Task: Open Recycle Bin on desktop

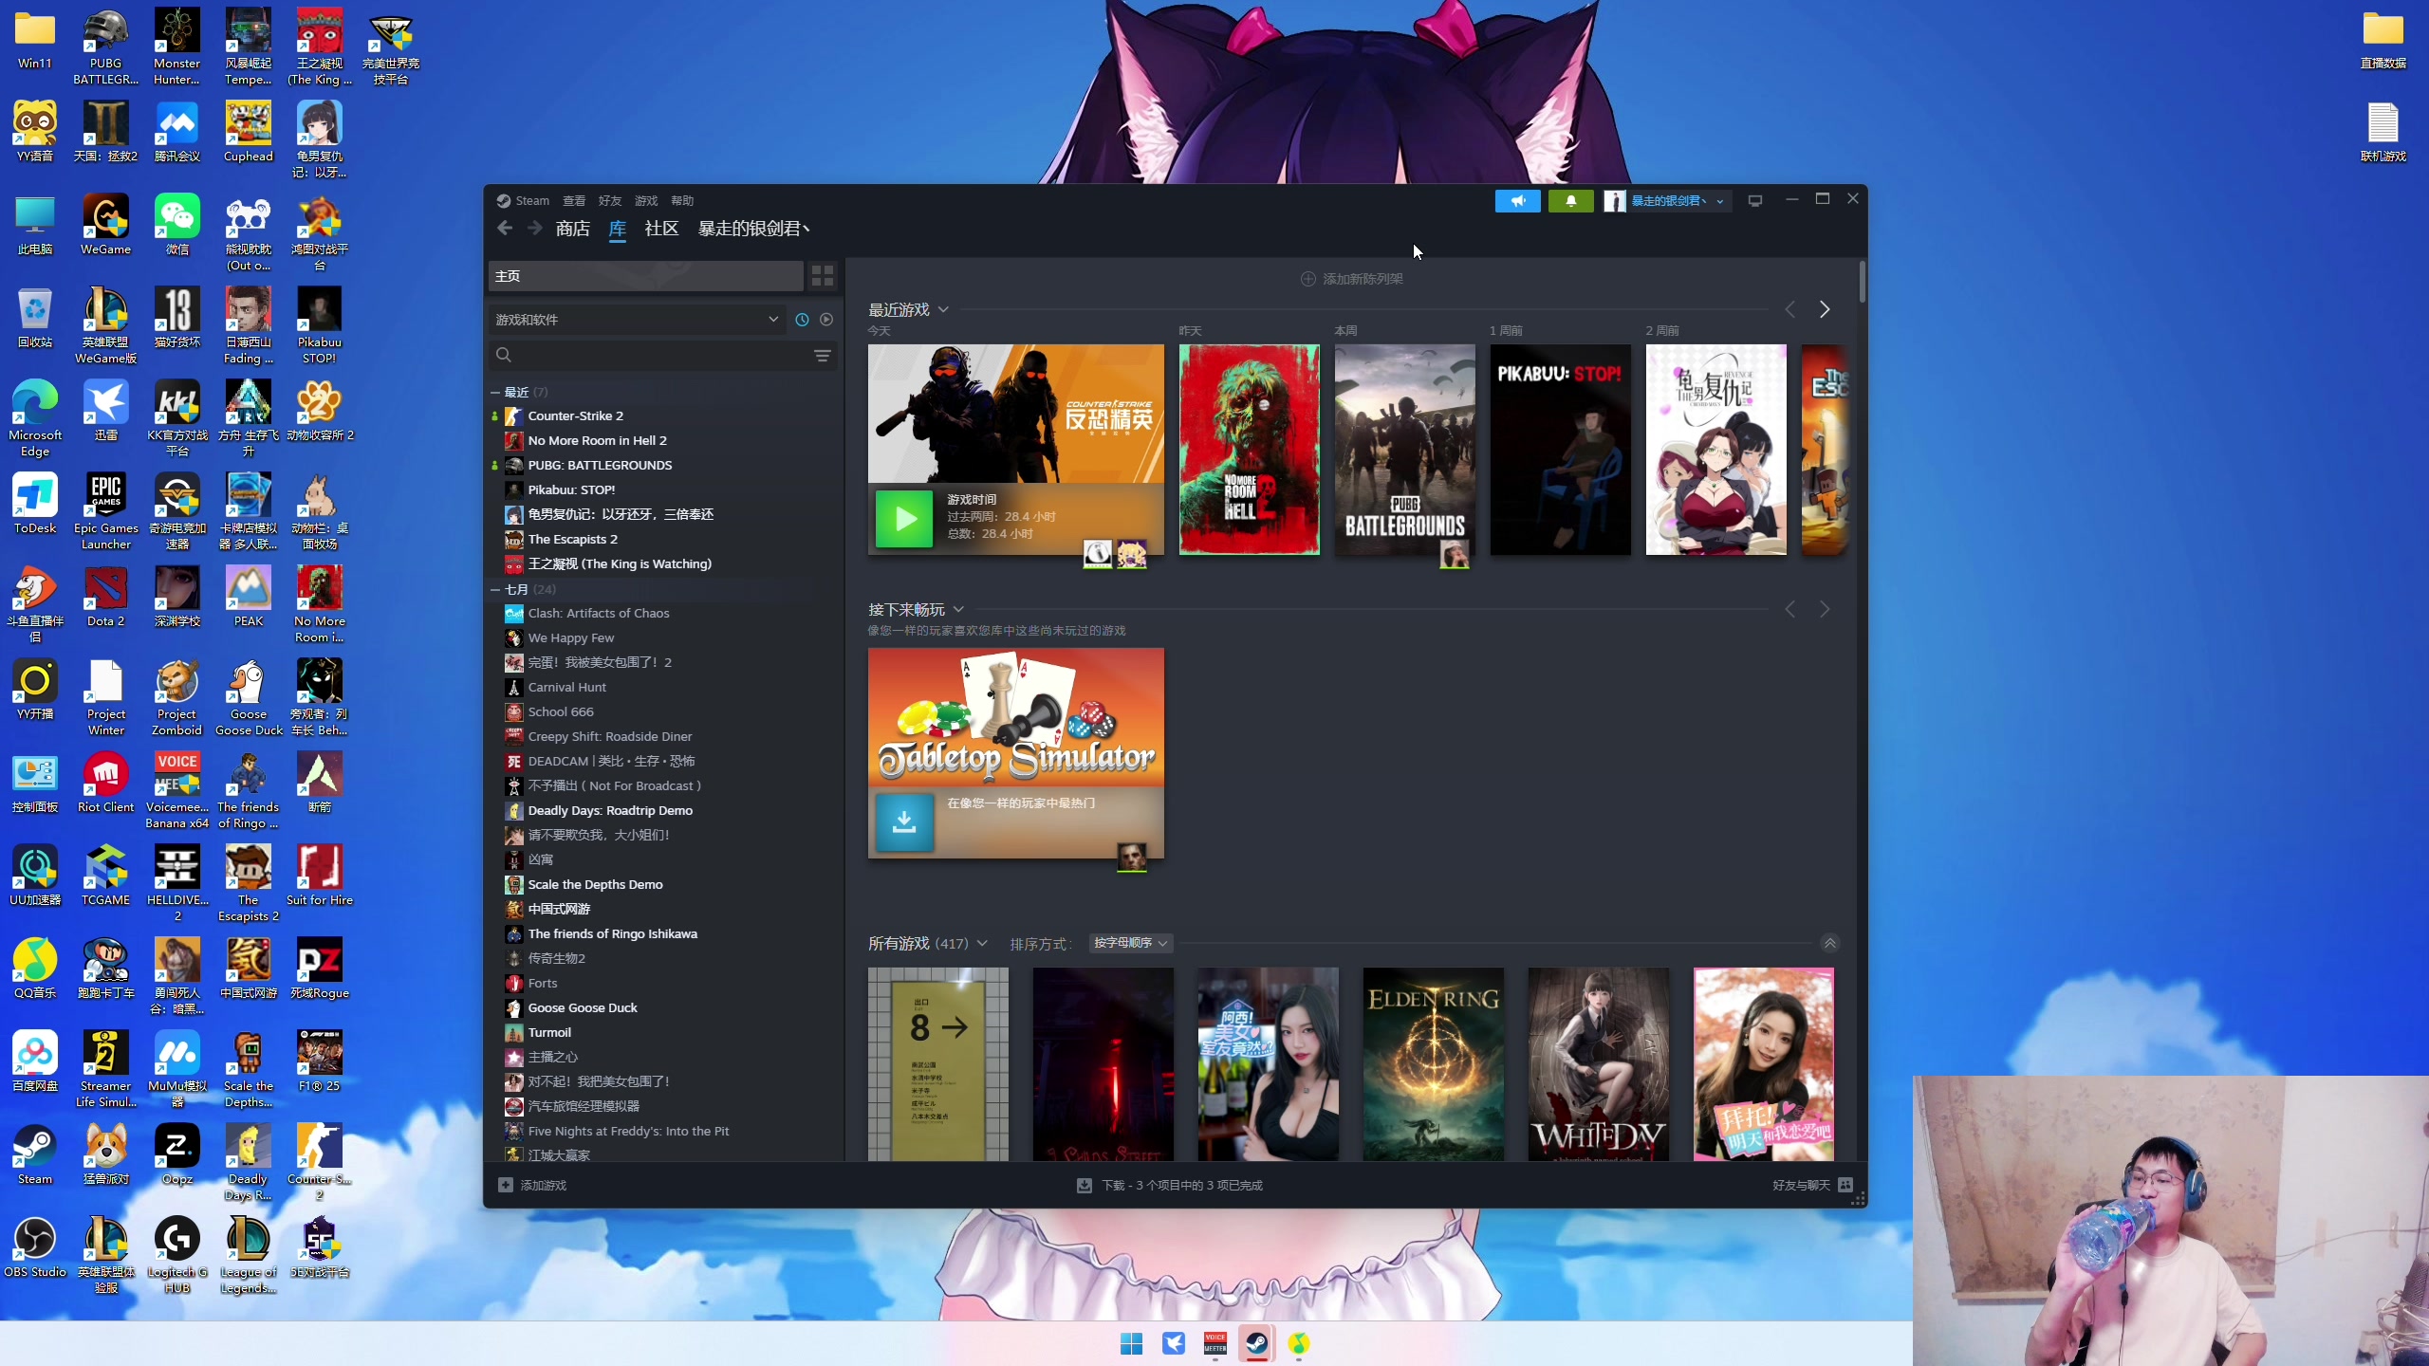Action: pos(35,317)
